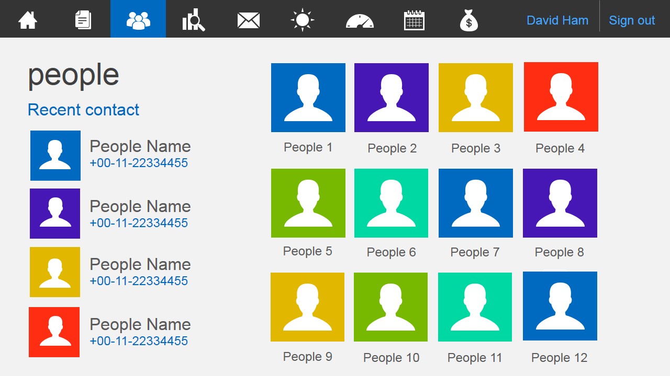
Task: Click the blue recent contact avatar
Action: [55, 156]
